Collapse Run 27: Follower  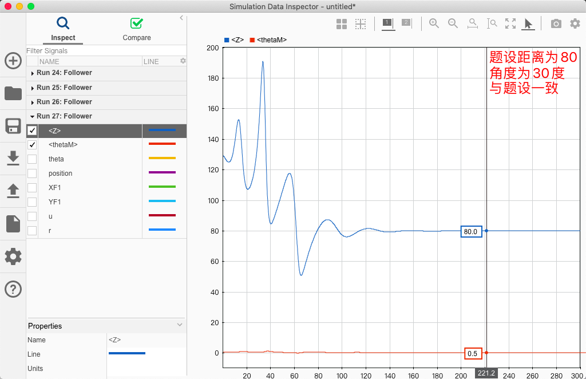tap(33, 117)
